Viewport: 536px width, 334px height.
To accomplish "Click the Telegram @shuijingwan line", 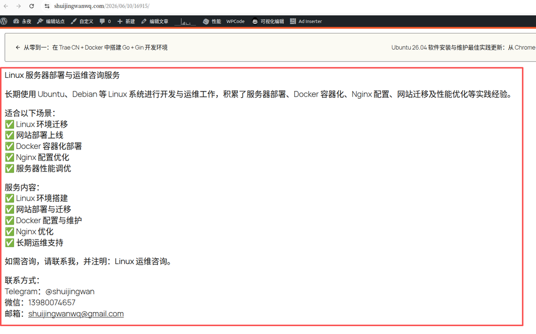I will tap(50, 291).
